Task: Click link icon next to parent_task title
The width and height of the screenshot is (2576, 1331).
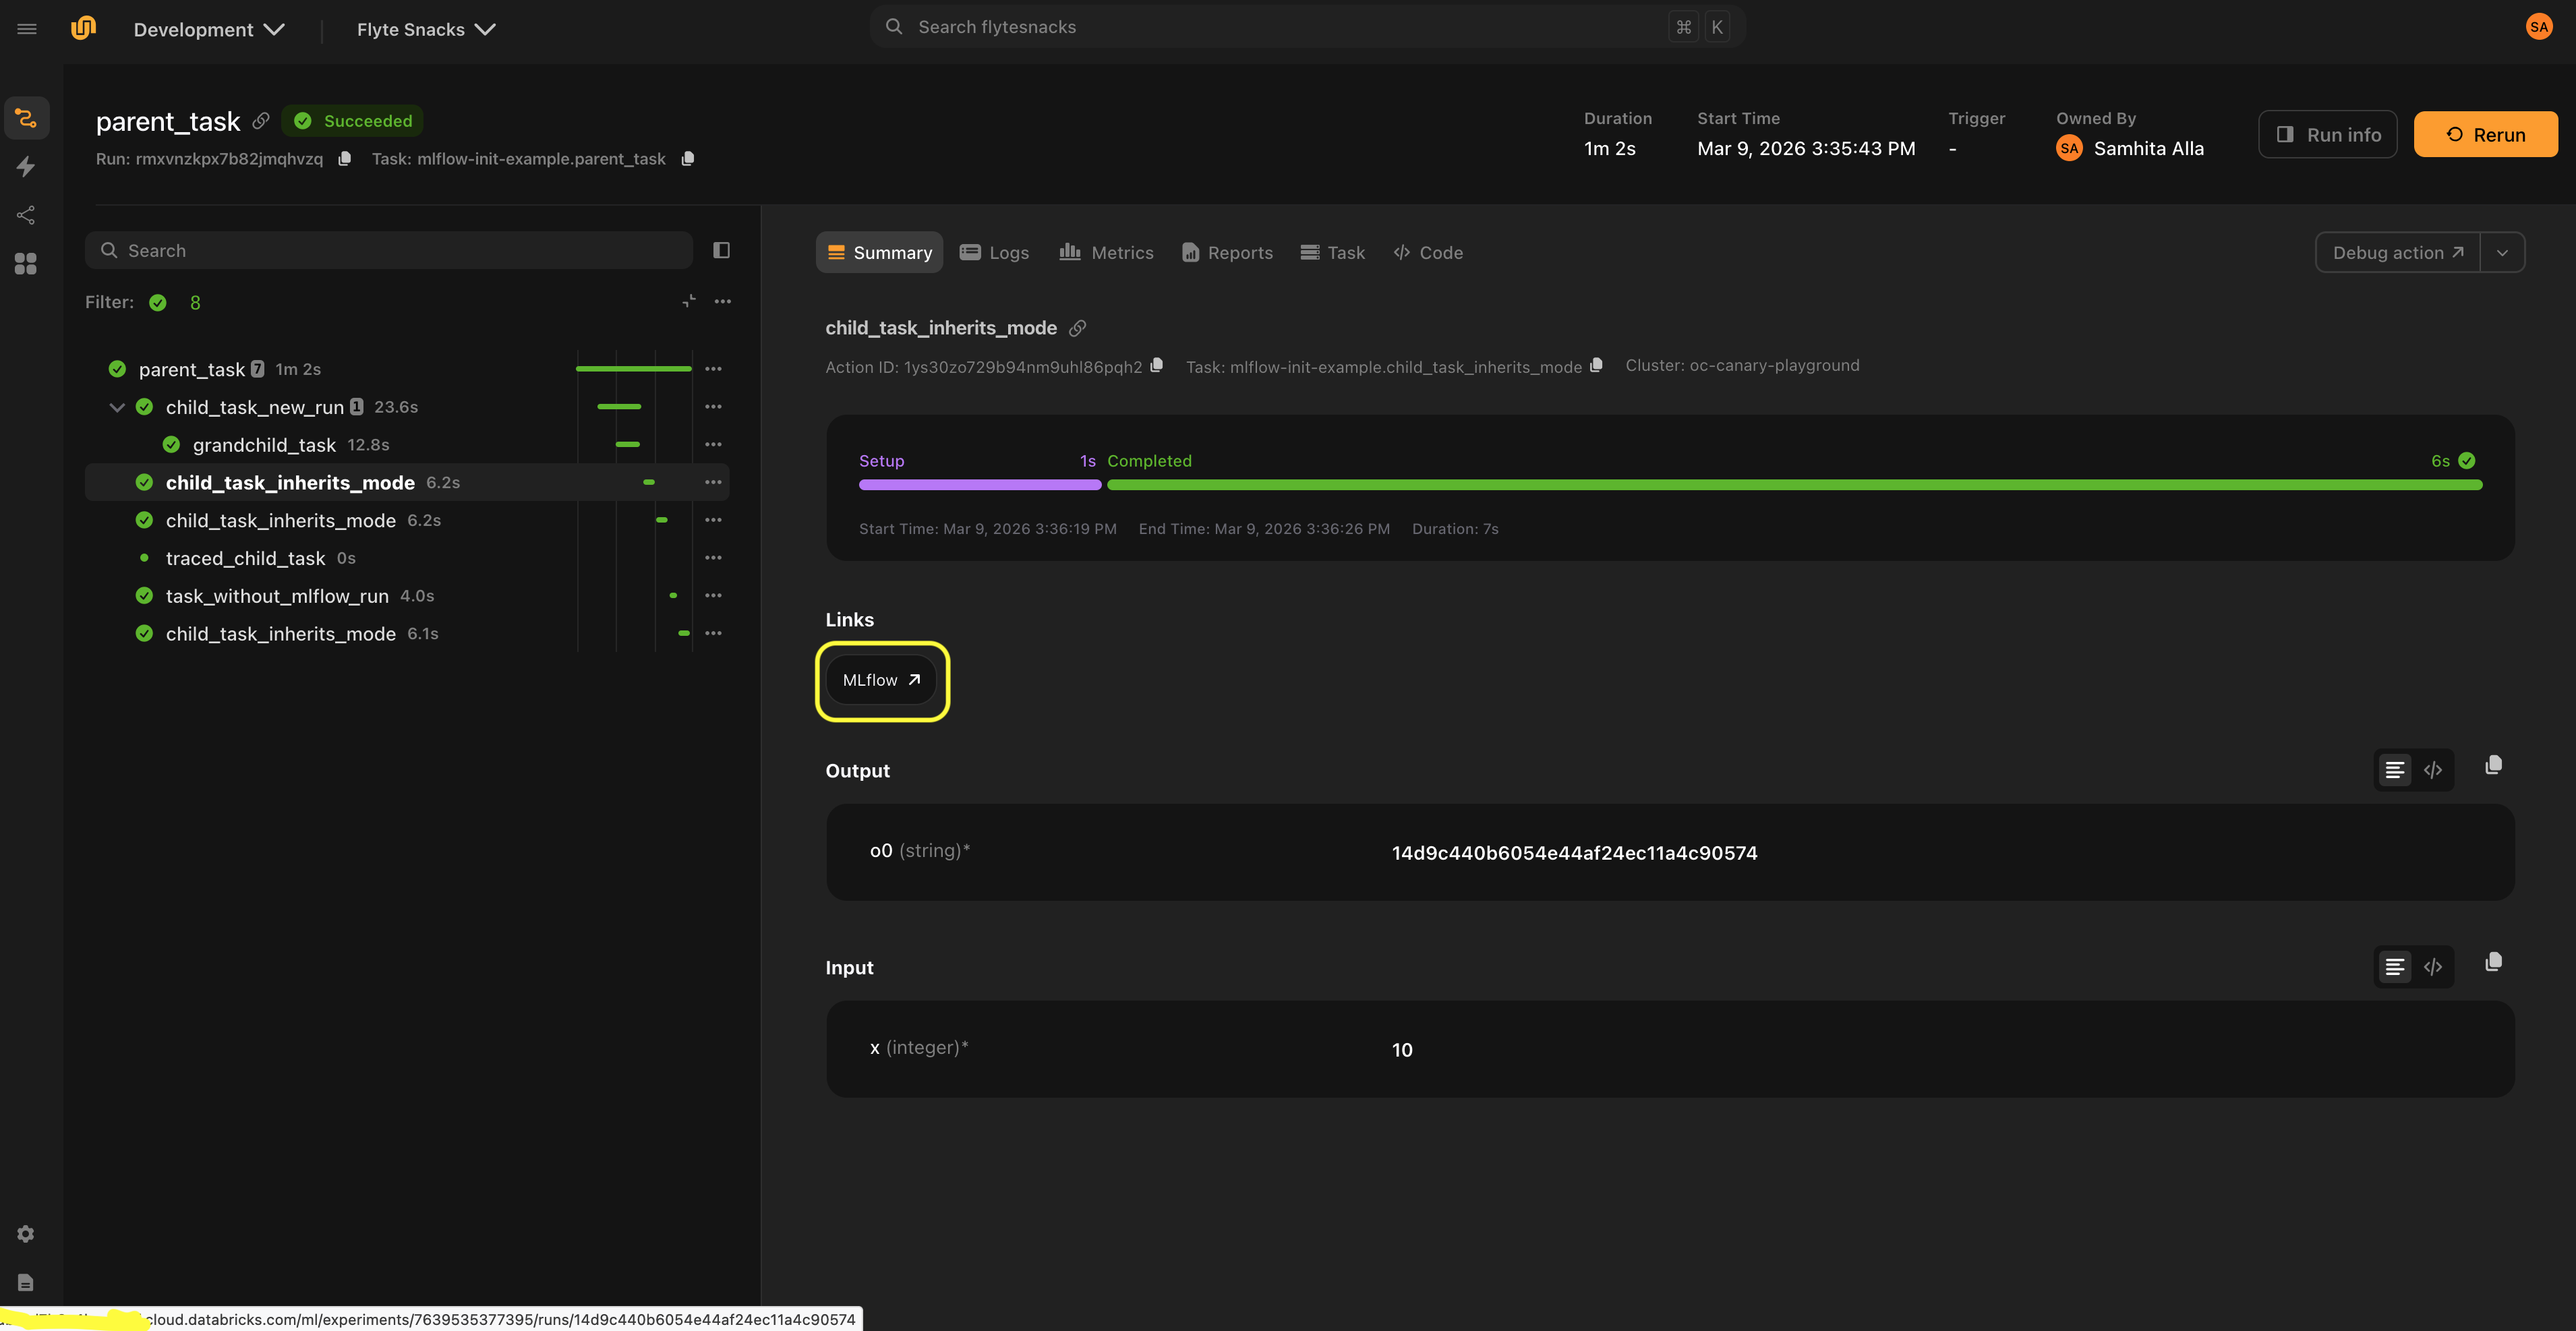Action: click(x=261, y=121)
